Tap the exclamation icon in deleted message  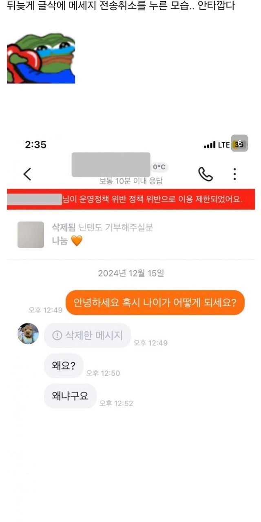tap(57, 336)
